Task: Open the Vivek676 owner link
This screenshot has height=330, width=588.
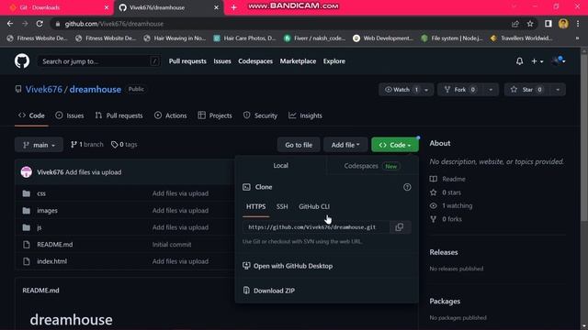Action: point(44,90)
